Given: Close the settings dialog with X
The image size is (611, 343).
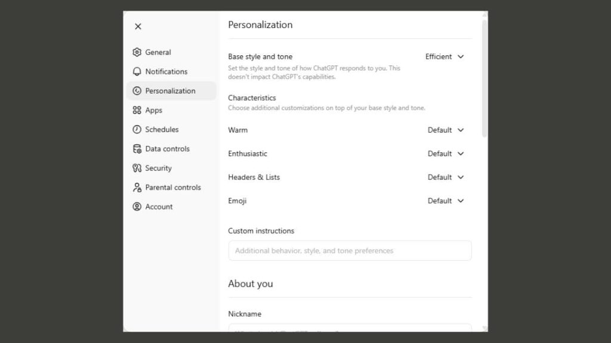Looking at the screenshot, I should 138,26.
